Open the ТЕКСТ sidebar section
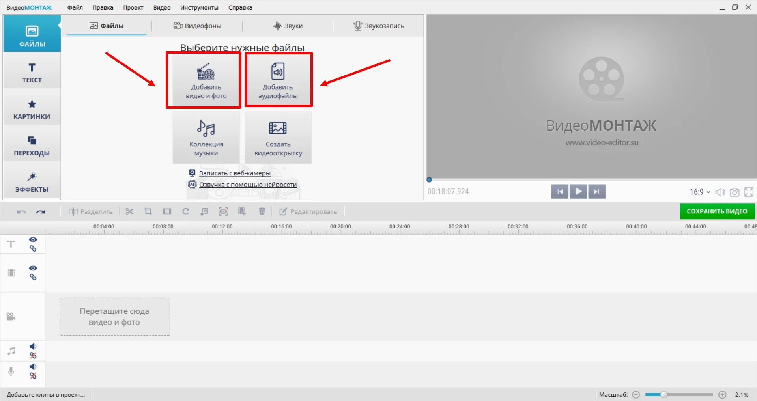Image resolution: width=757 pixels, height=401 pixels. pos(32,73)
